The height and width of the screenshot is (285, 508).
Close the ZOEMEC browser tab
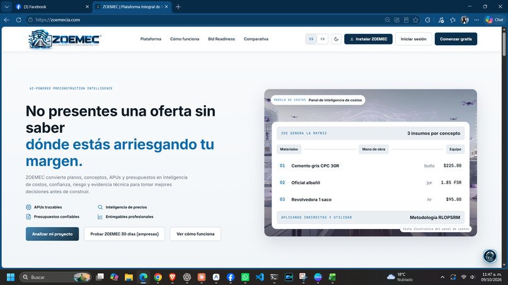166,6
